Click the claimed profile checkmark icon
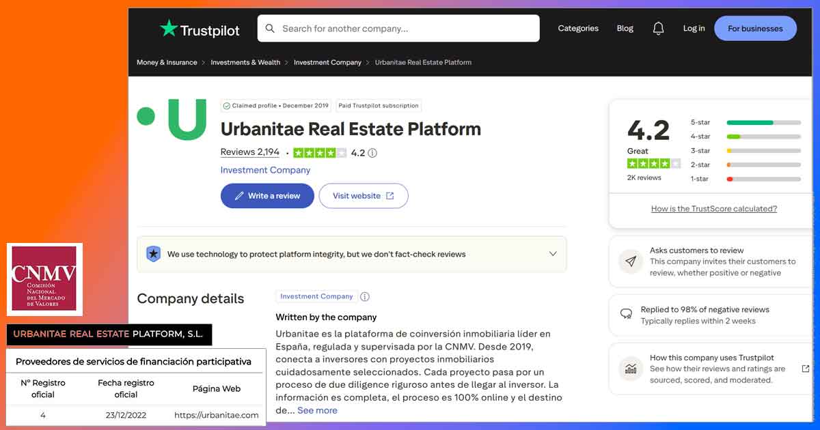 [x=226, y=106]
